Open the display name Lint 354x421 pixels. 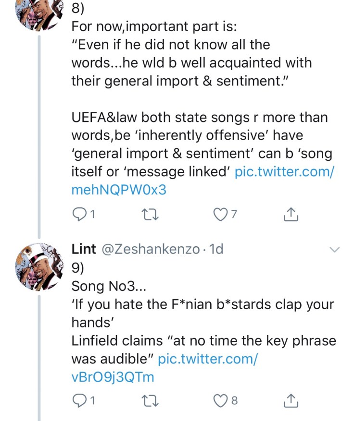click(x=83, y=249)
